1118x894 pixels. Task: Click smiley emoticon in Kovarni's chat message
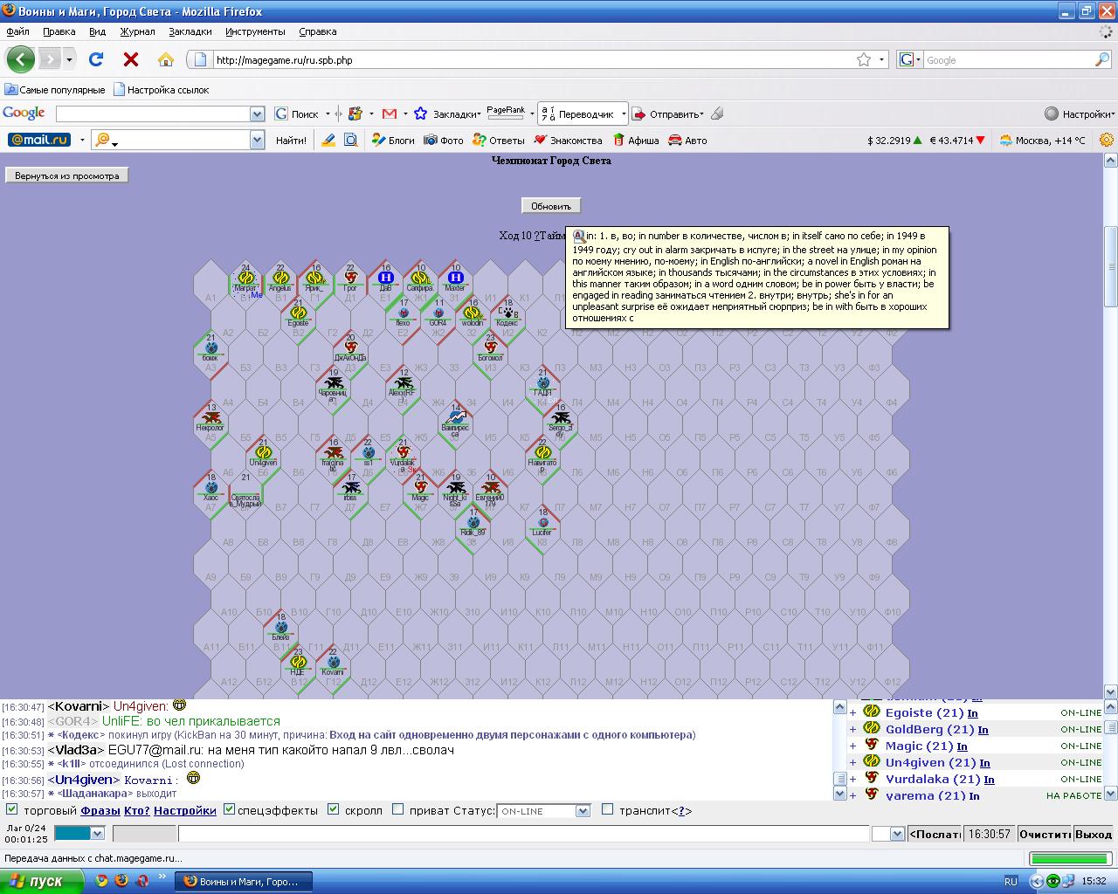(179, 705)
